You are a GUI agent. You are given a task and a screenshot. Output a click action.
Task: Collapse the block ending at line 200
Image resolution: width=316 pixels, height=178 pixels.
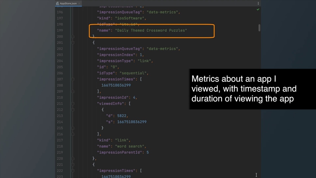coord(73,37)
